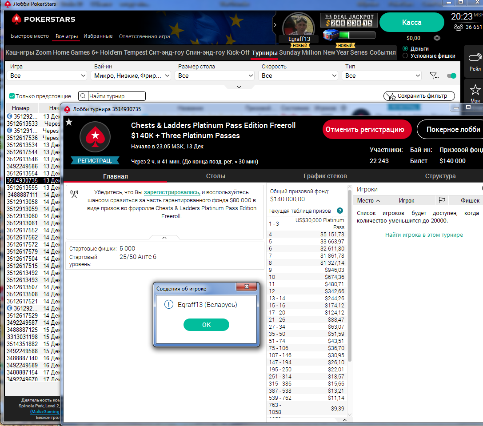Expand the filter panel chevron below the filters
Screen dimensions: 483x426
pos(239,87)
